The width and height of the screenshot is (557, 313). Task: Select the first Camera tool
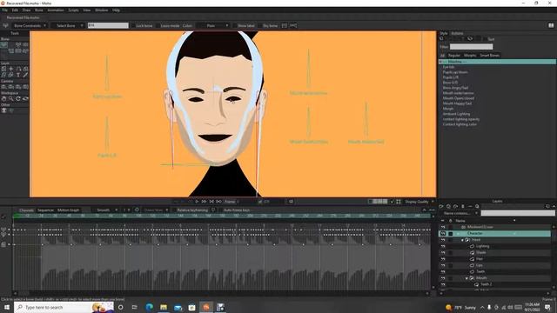pyautogui.click(x=3, y=87)
